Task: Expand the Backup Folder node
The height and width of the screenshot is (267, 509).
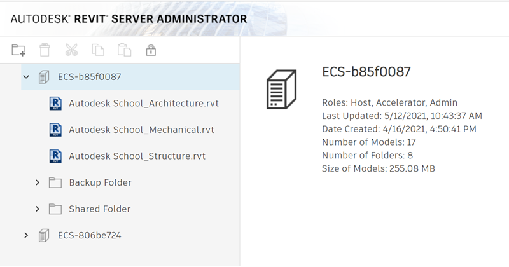Action: [38, 182]
